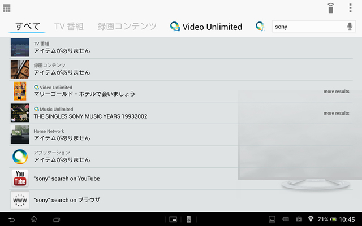Search sony on ブラウザ
Image resolution: width=362 pixels, height=226 pixels.
(x=67, y=200)
